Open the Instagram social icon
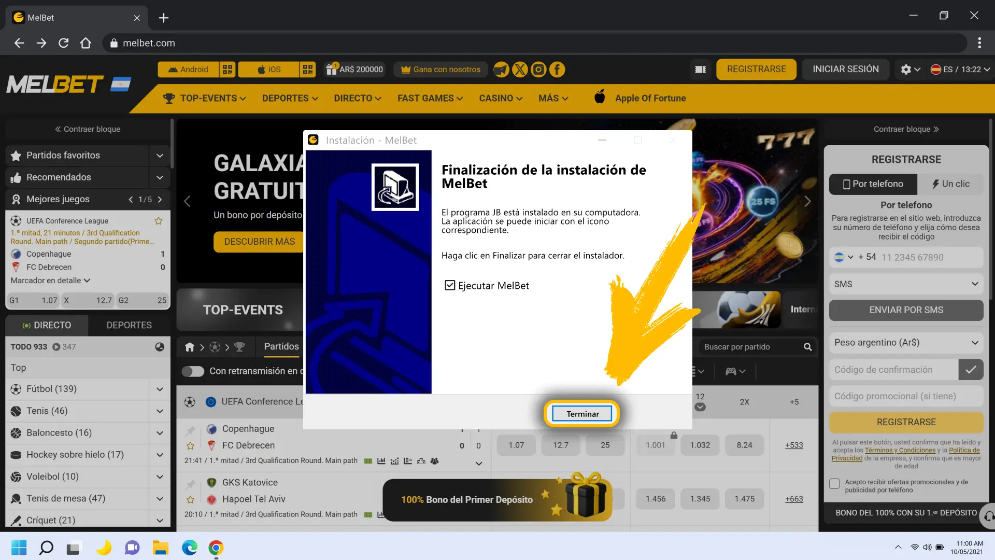 (538, 69)
